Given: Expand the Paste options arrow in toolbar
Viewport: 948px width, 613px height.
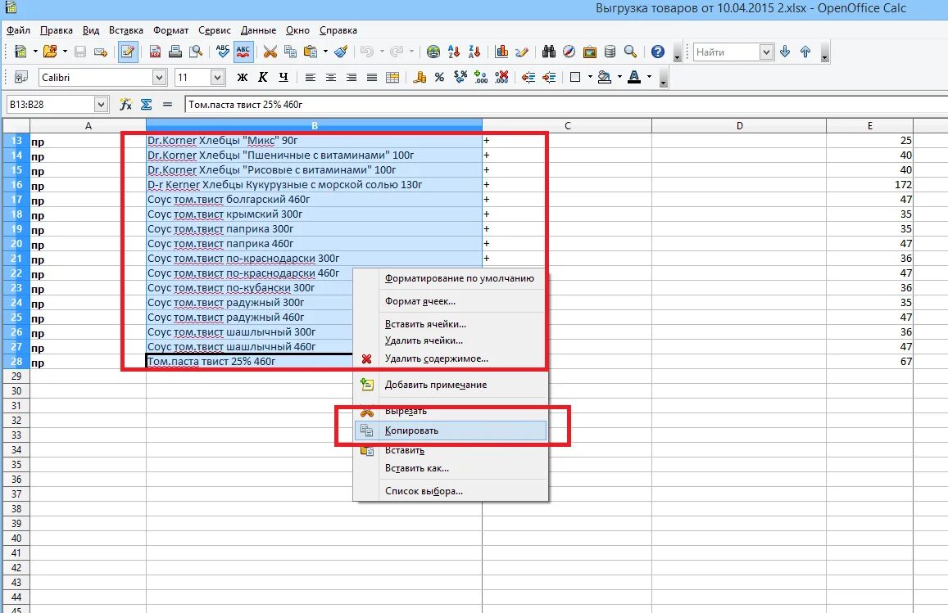Looking at the screenshot, I should (325, 52).
